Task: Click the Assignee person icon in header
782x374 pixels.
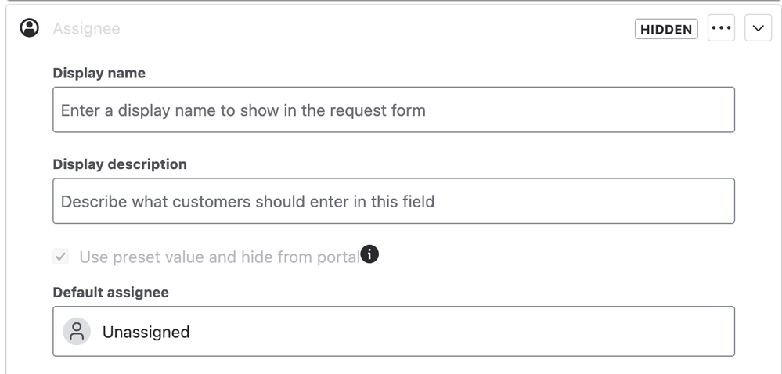Action: coord(30,28)
